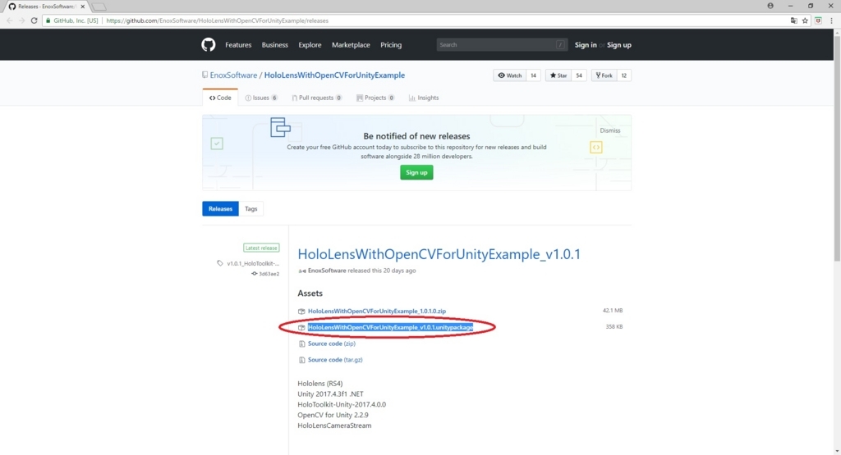This screenshot has height=455, width=841.
Task: Click the Sign in link
Action: [x=586, y=45]
